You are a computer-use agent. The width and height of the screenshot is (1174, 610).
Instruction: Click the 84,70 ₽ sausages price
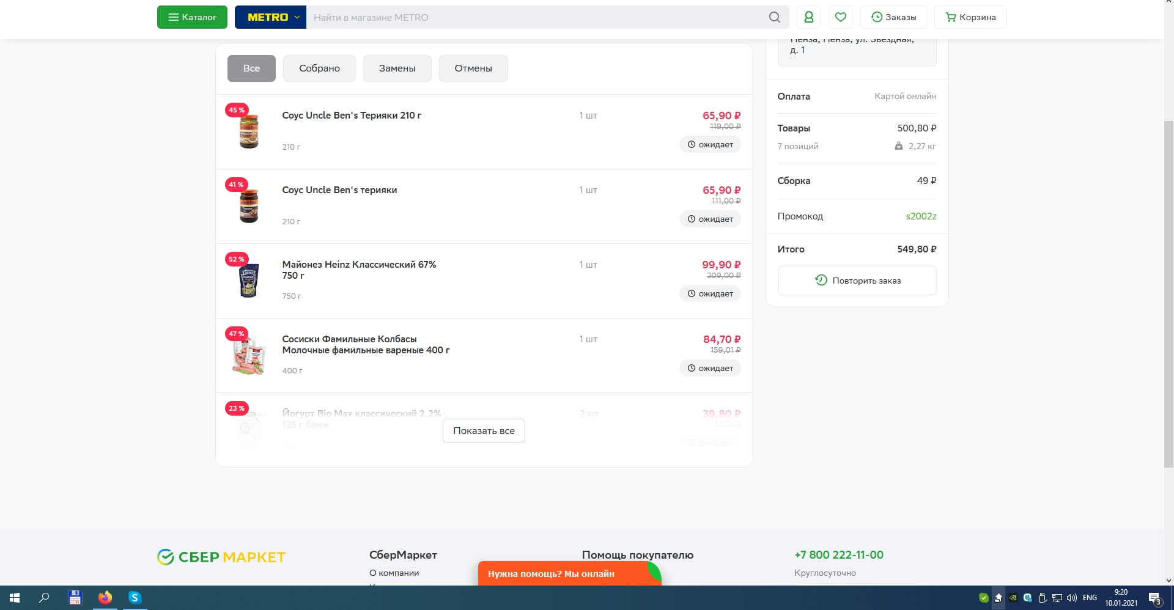click(x=722, y=339)
